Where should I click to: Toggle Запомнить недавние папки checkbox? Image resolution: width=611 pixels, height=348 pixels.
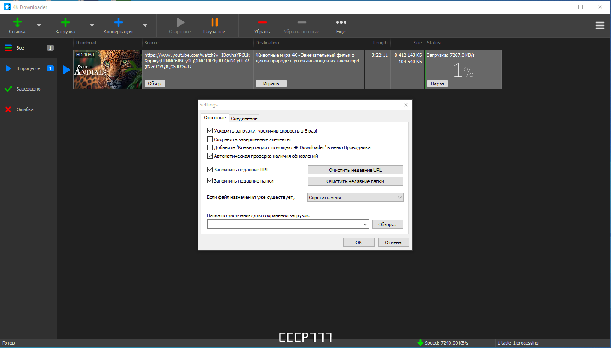pos(210,181)
